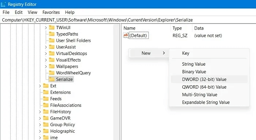Screen dimensions: 256x140
Task: Expand the ime key
Action: tap(40, 138)
